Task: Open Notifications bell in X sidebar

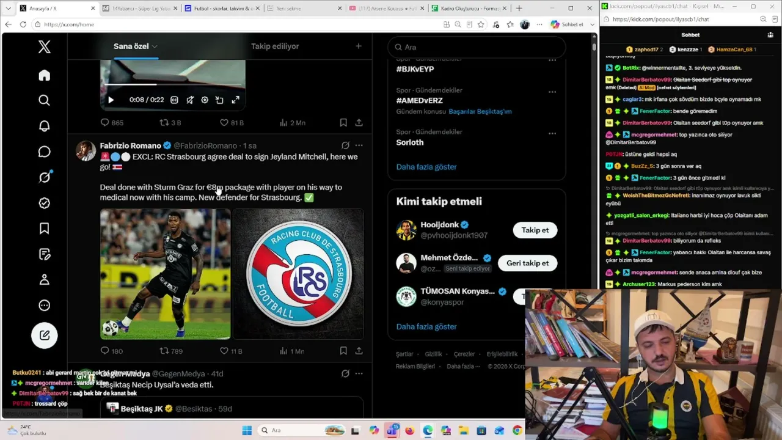Action: (44, 126)
